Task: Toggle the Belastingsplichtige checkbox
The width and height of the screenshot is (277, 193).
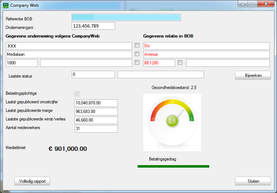Action: pyautogui.click(x=77, y=94)
